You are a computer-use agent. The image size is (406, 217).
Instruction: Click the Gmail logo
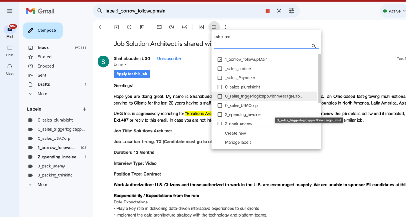(40, 11)
